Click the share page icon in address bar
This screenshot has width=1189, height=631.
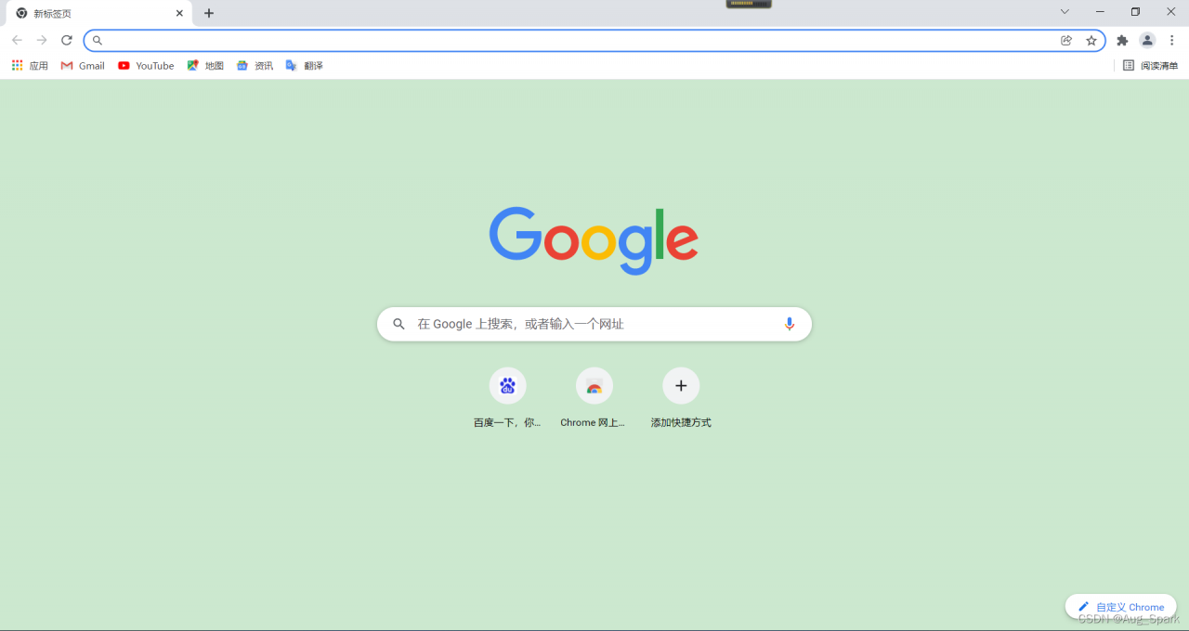(1066, 40)
